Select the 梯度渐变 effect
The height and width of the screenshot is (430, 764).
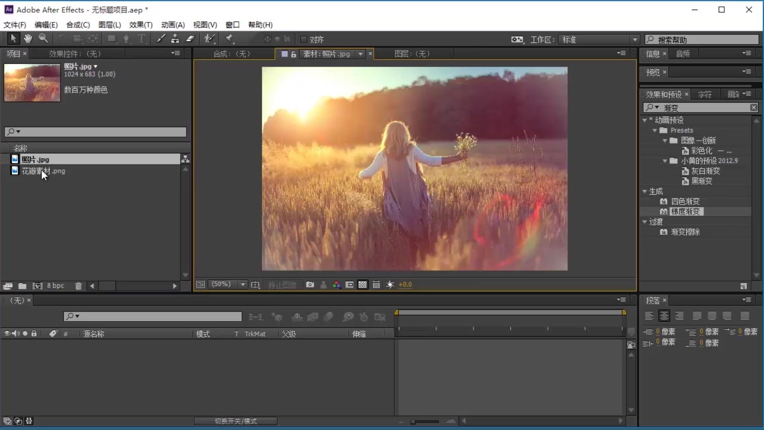click(685, 211)
